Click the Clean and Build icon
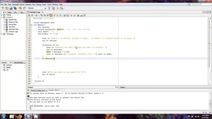This screenshot has height=119, width=212. pos(53,8)
